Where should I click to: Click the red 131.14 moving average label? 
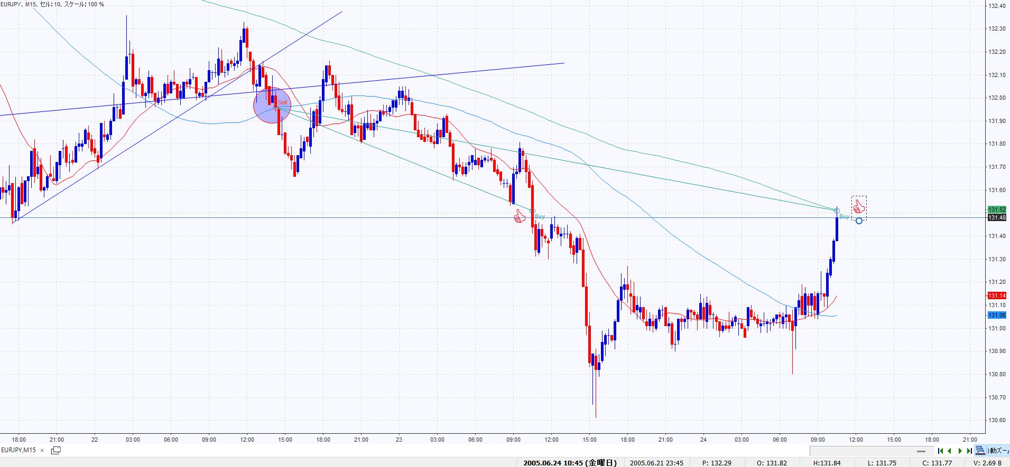tap(996, 296)
